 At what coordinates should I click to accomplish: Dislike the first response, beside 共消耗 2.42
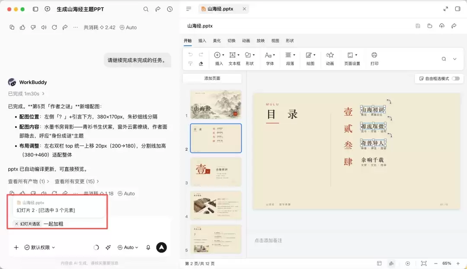33,27
